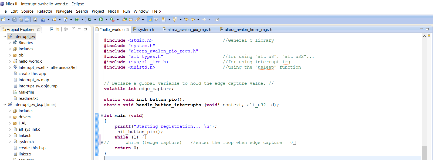Click the Build All binary icon
The image size is (433, 160).
tap(35, 19)
